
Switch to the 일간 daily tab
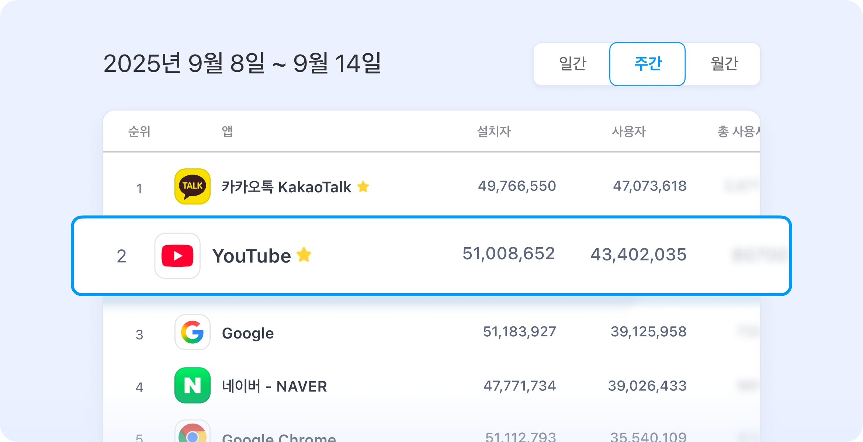(572, 64)
